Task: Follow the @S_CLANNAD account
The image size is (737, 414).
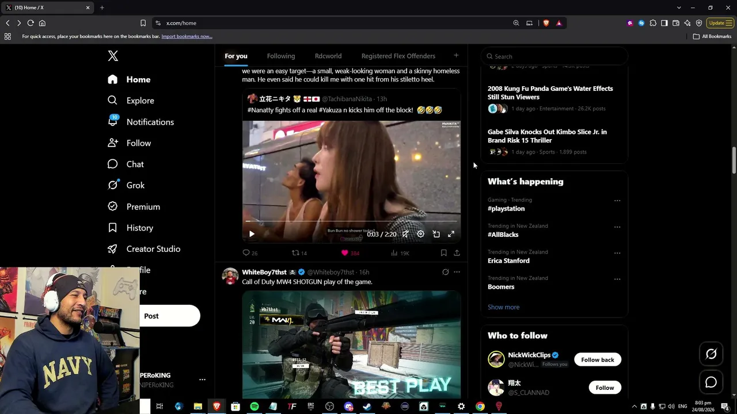Action: 605,388
